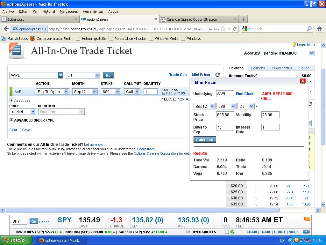Close the optionsXpress tab
The image size is (326, 245).
[155, 19]
